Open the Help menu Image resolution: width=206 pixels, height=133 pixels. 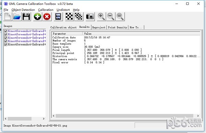pyautogui.click(x=76, y=10)
